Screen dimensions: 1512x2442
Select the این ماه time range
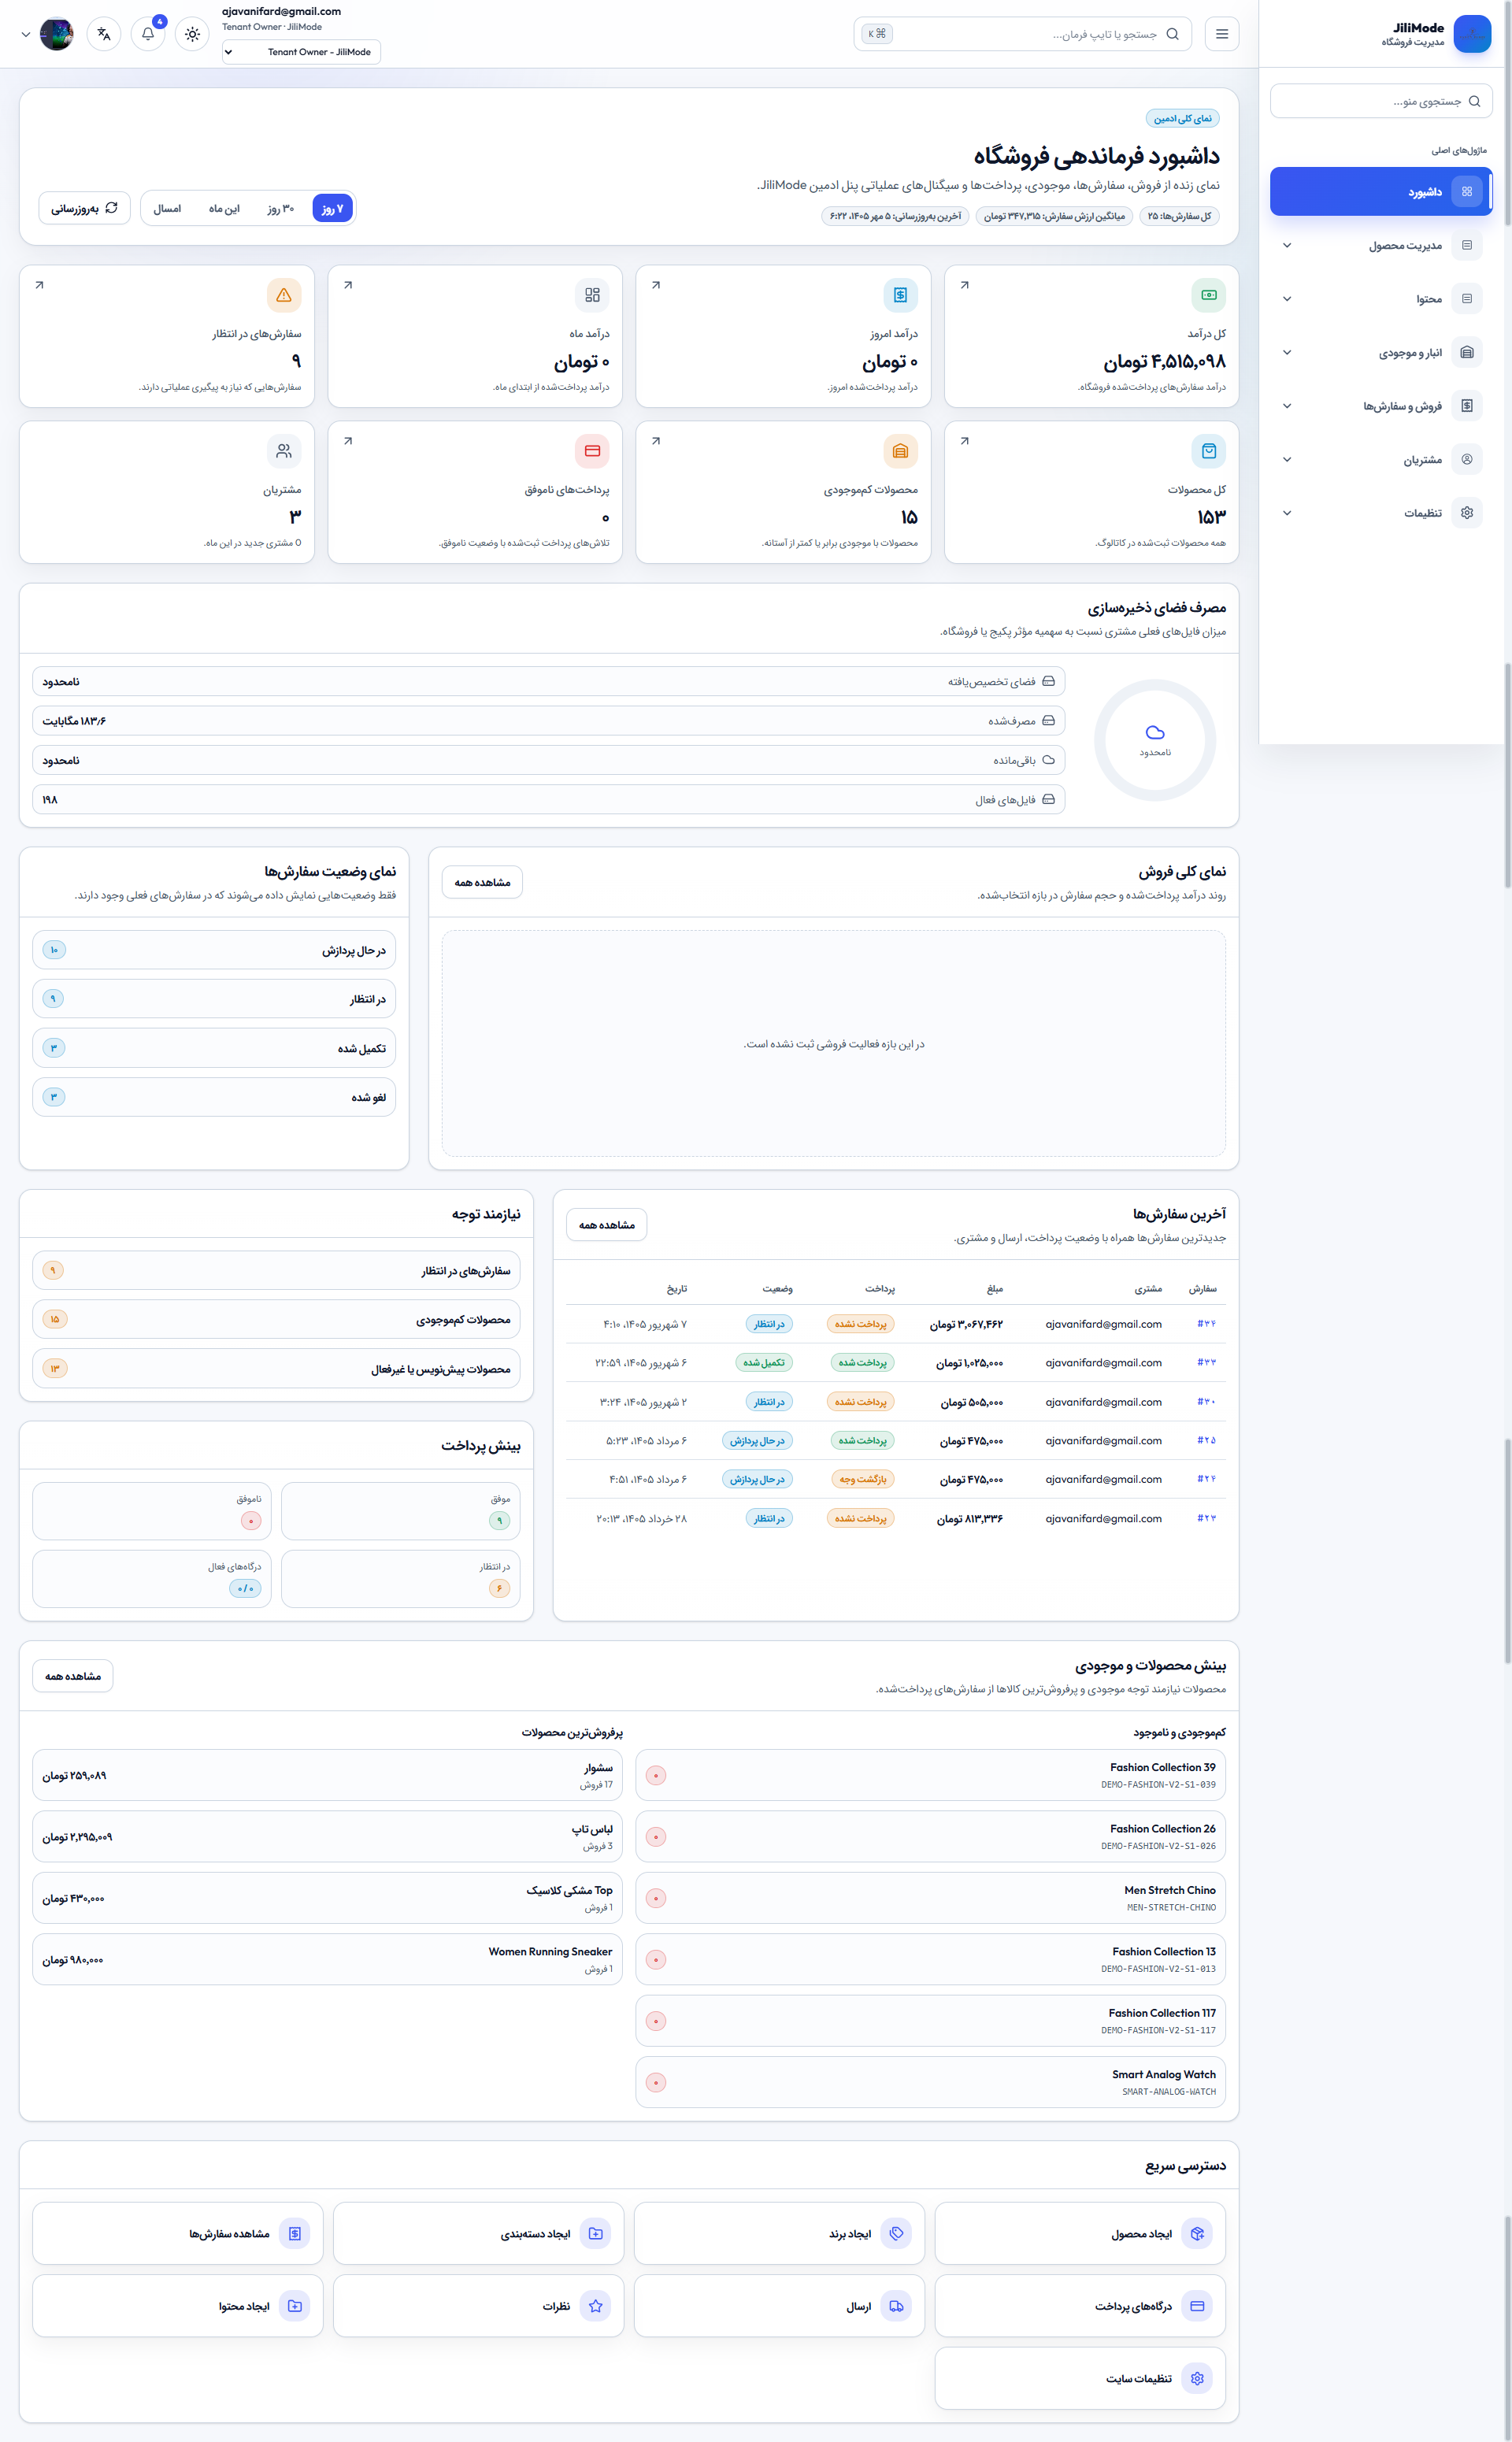224,208
